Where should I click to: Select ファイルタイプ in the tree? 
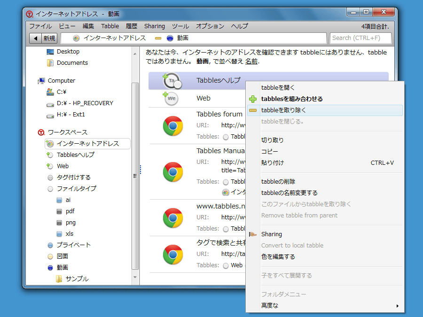[76, 189]
